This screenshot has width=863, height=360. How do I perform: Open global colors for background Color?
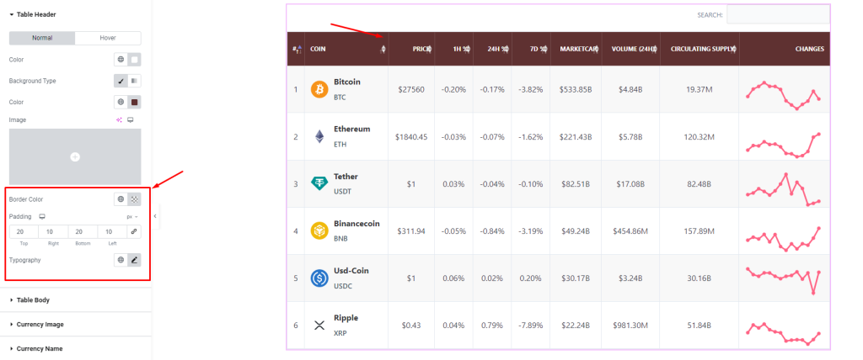point(121,103)
